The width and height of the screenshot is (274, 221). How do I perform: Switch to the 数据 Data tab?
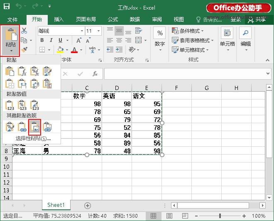pos(135,19)
